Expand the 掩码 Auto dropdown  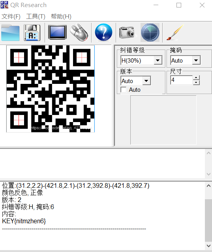coord(196,60)
